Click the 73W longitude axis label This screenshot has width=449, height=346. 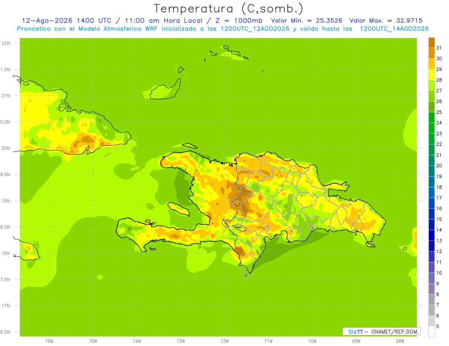pyautogui.click(x=181, y=341)
